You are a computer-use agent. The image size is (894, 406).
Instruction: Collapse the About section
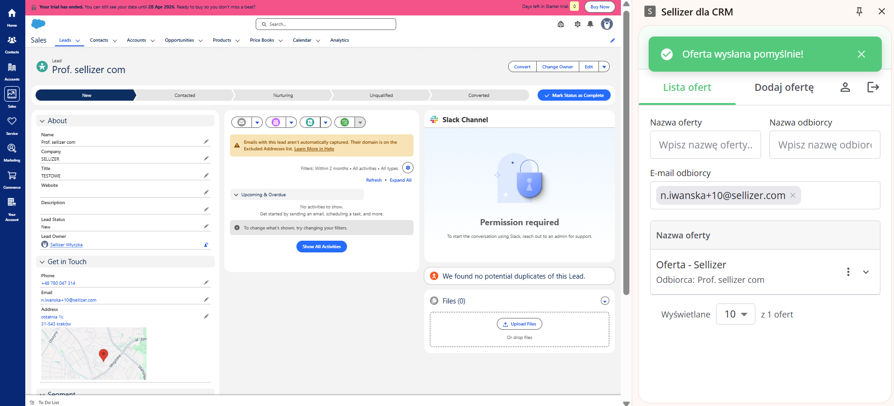(43, 121)
